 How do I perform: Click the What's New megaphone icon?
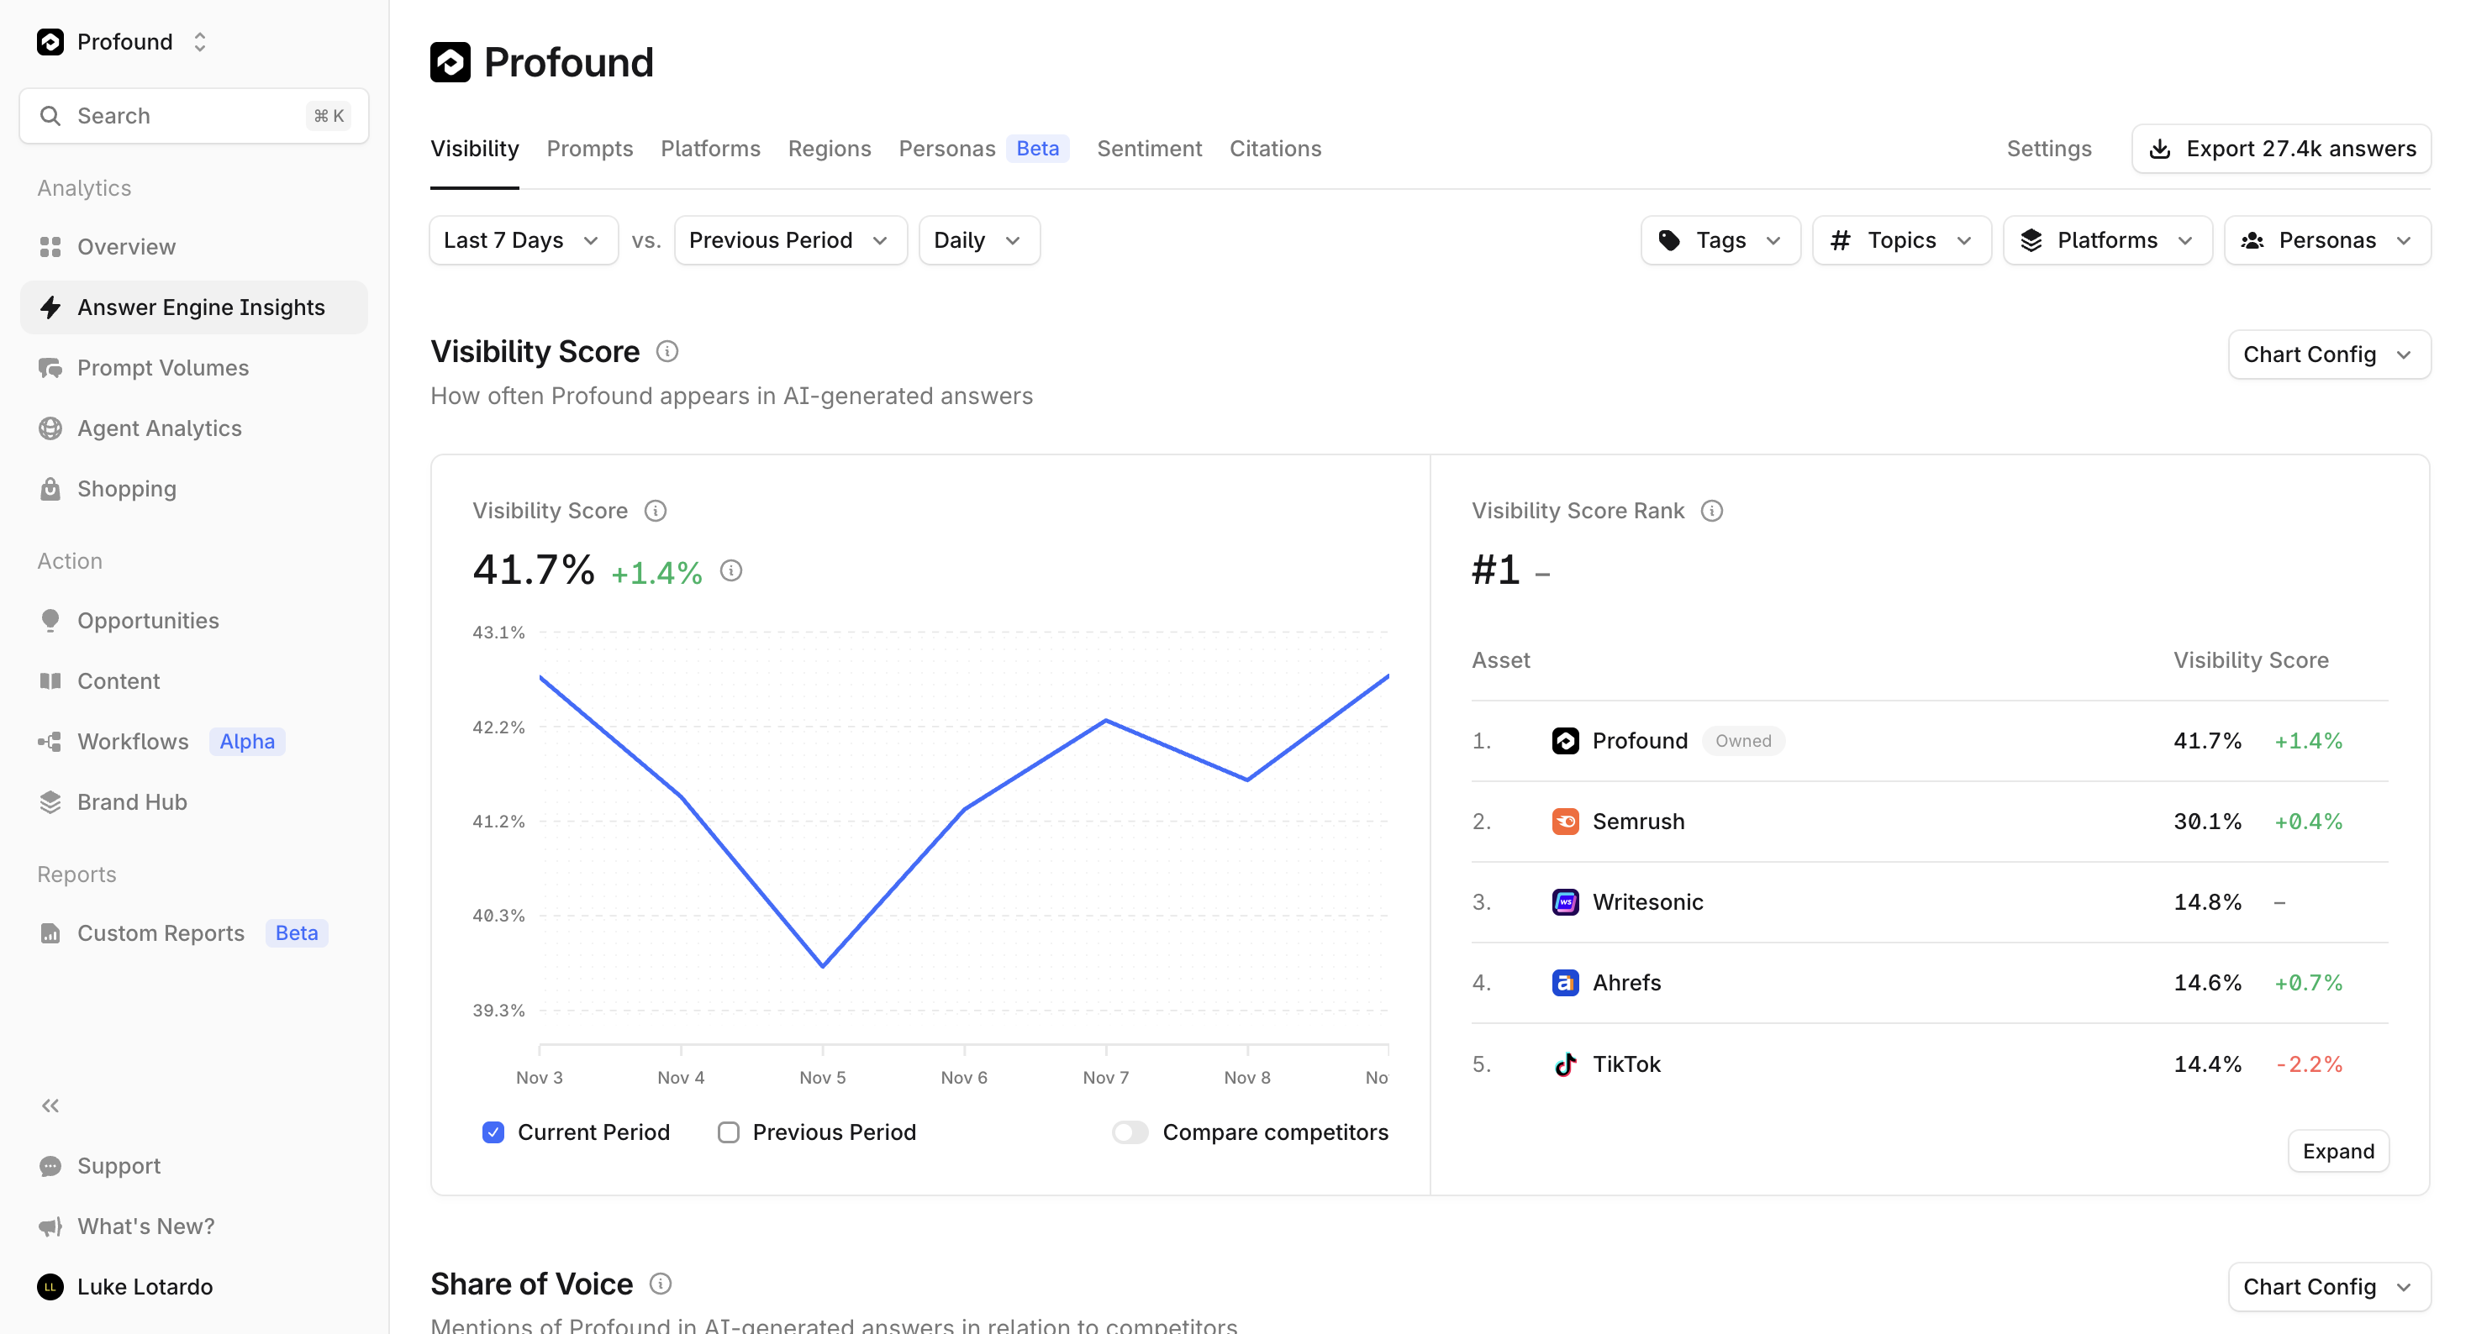pos(50,1226)
